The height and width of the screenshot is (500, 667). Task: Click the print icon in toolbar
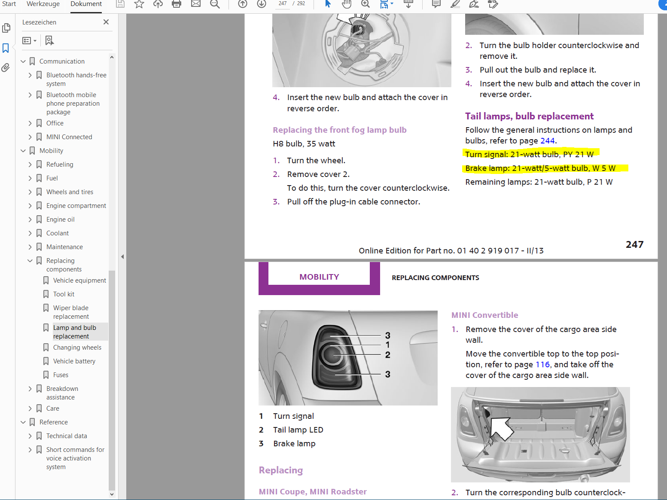tap(176, 4)
